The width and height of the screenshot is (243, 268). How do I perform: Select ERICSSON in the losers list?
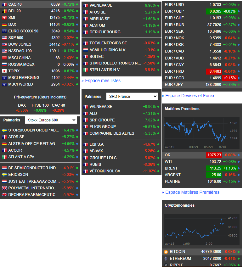(40, 175)
